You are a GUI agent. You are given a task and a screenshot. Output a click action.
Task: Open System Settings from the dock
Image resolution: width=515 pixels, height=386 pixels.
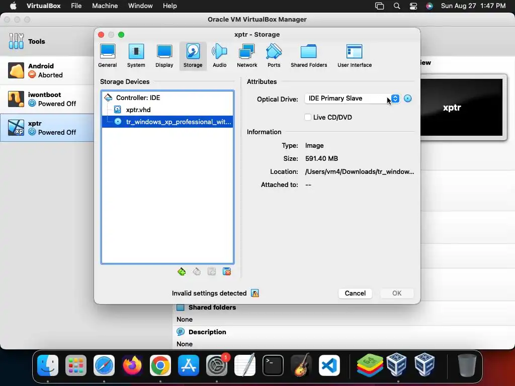click(217, 365)
